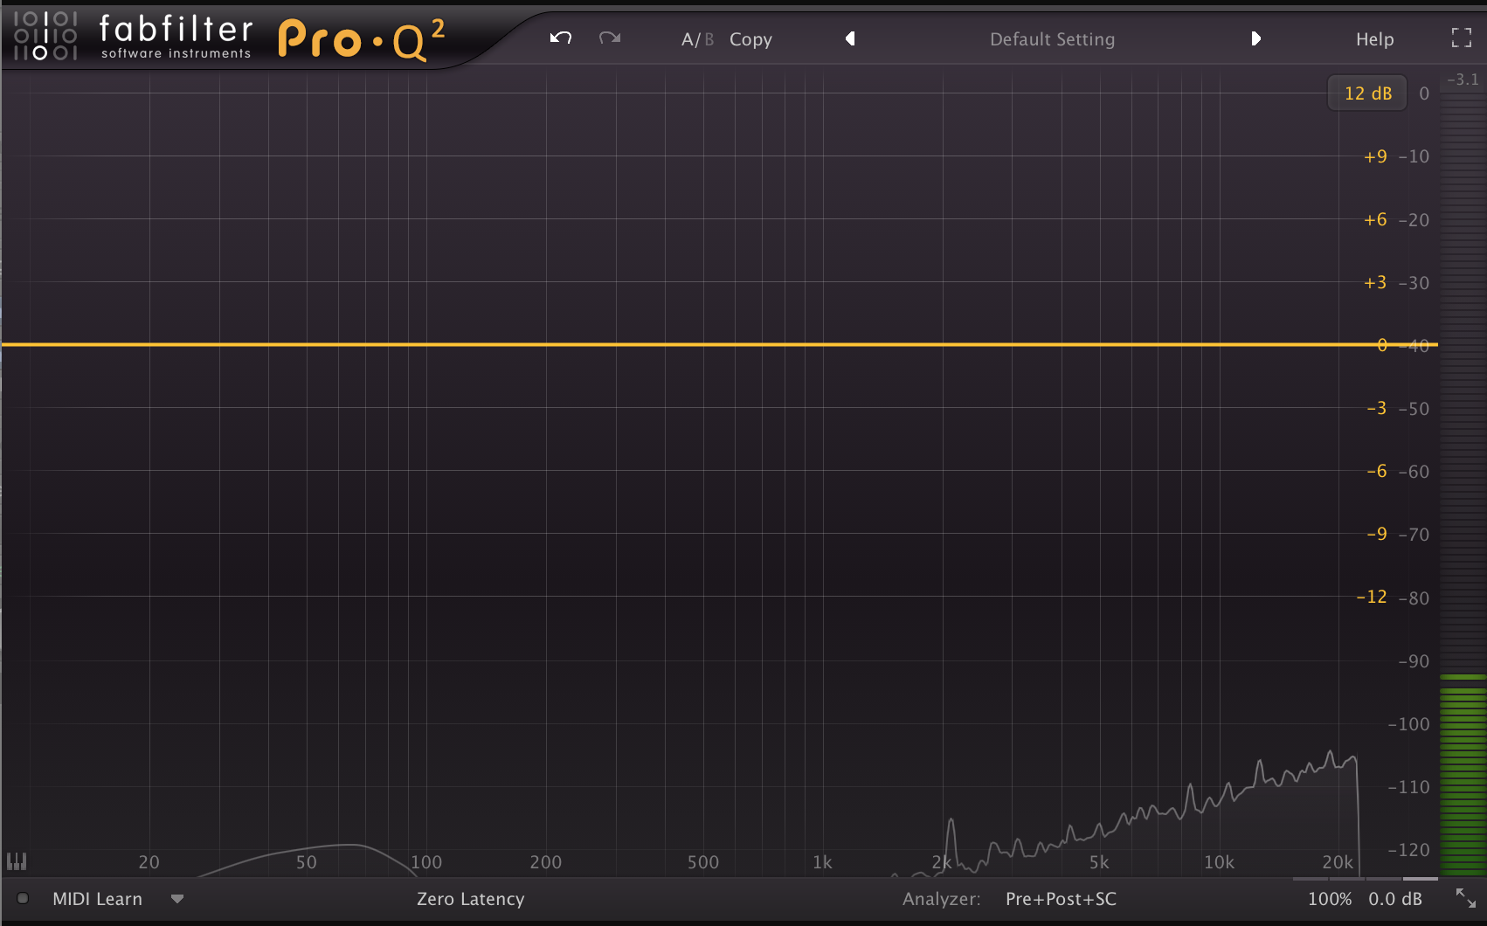Open the Default Setting preset menu

[1052, 39]
